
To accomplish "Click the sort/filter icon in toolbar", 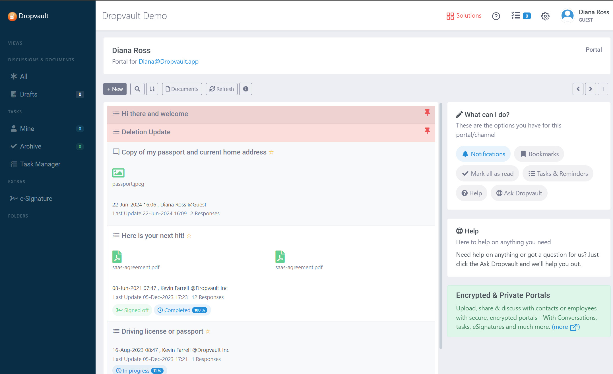I will tap(152, 89).
